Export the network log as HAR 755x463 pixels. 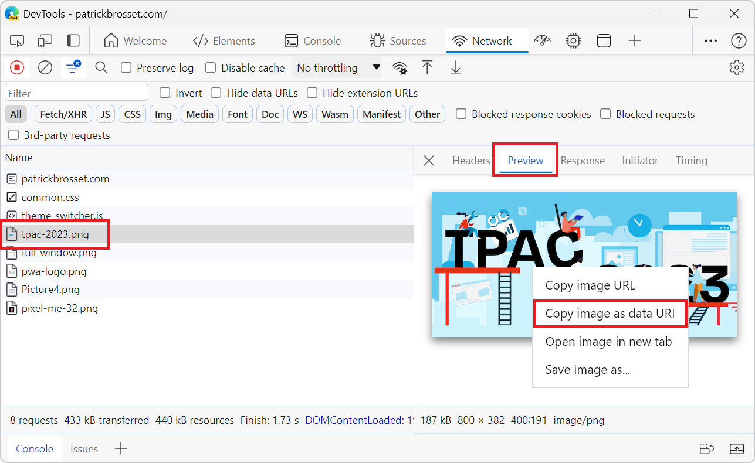(x=456, y=67)
